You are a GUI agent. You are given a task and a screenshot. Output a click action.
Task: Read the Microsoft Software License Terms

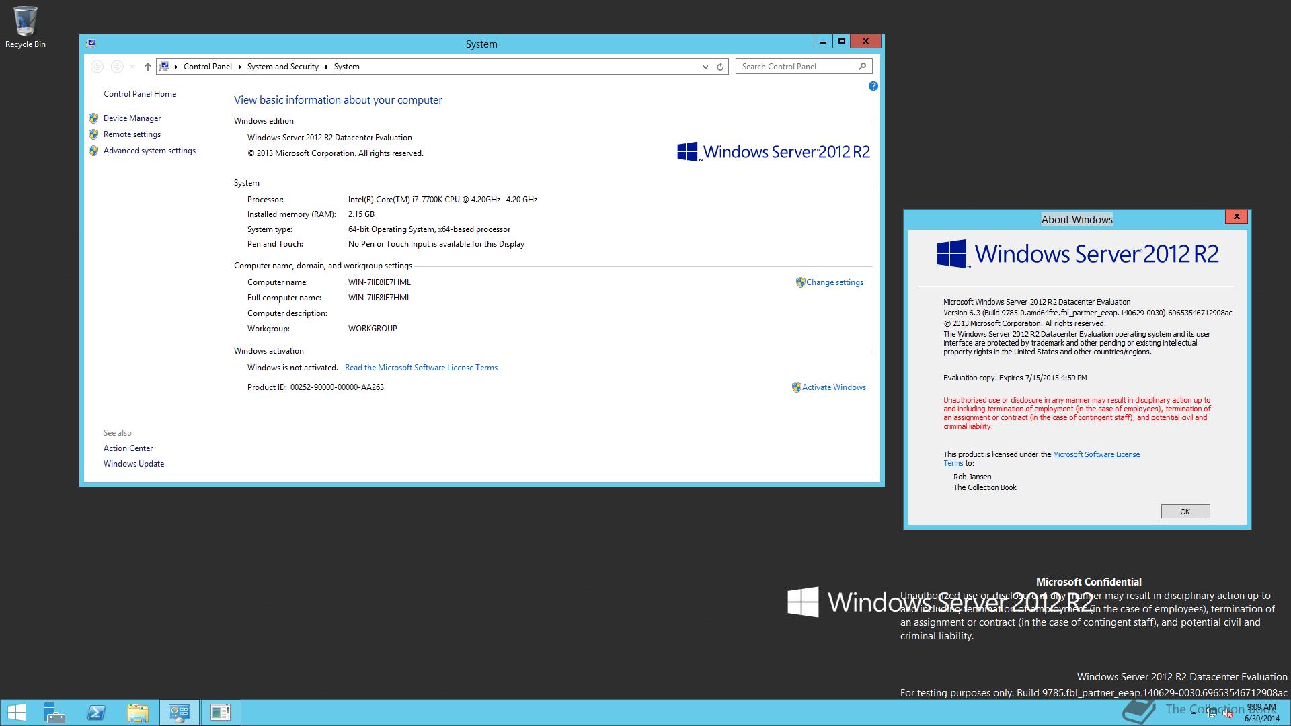point(421,368)
